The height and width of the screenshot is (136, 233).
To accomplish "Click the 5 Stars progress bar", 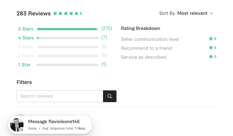I will pos(68,29).
